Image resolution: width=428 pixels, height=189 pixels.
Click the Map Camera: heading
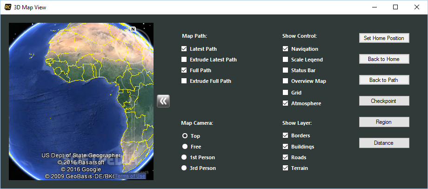pos(197,123)
